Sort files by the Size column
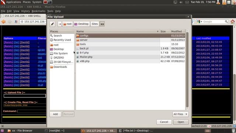The width and height of the screenshot is (236, 133). 165,31
